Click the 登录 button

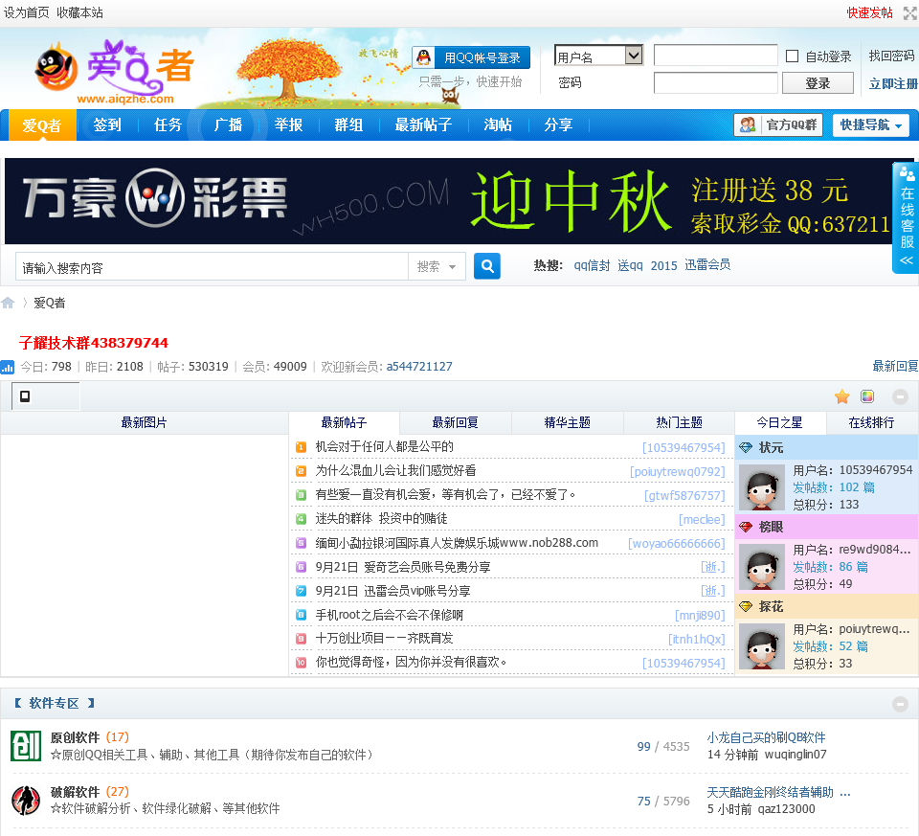click(818, 83)
